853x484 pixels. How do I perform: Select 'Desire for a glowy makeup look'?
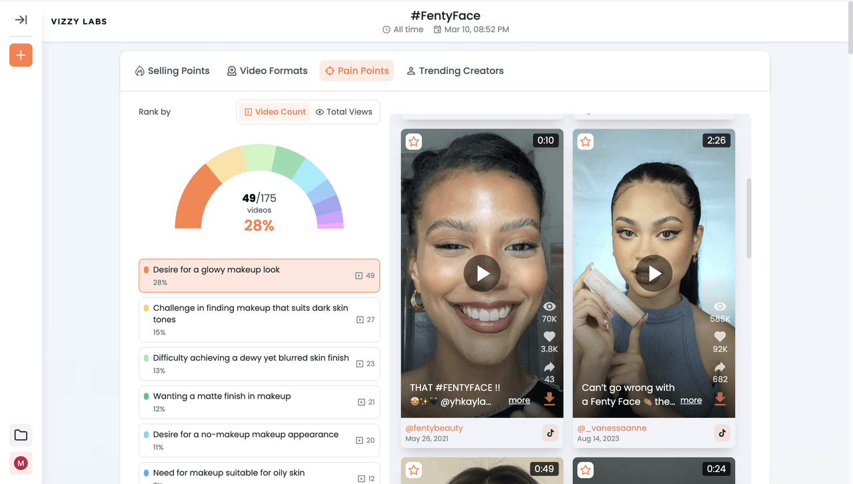pos(259,275)
